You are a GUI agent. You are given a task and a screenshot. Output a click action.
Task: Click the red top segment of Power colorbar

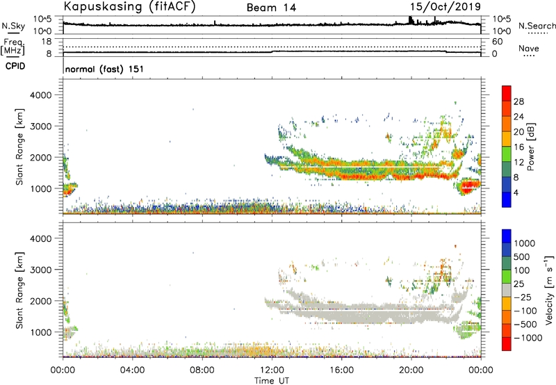coord(507,94)
